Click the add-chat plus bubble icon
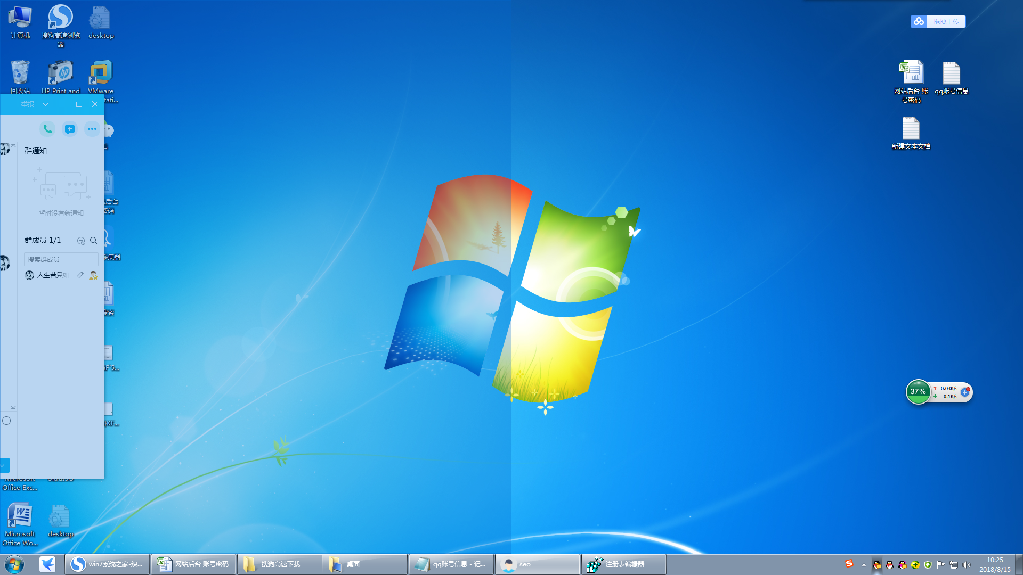Image resolution: width=1023 pixels, height=575 pixels. click(x=70, y=129)
